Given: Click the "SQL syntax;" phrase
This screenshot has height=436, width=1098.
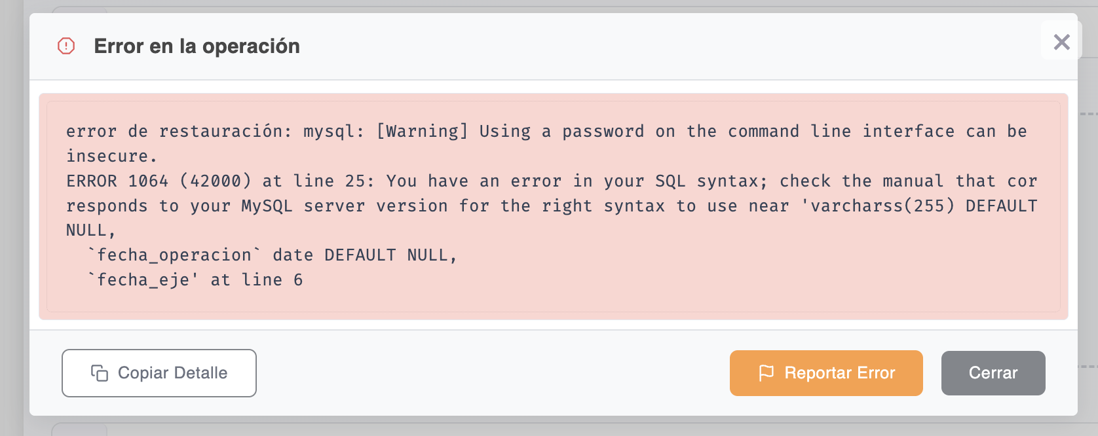Looking at the screenshot, I should click(x=711, y=181).
